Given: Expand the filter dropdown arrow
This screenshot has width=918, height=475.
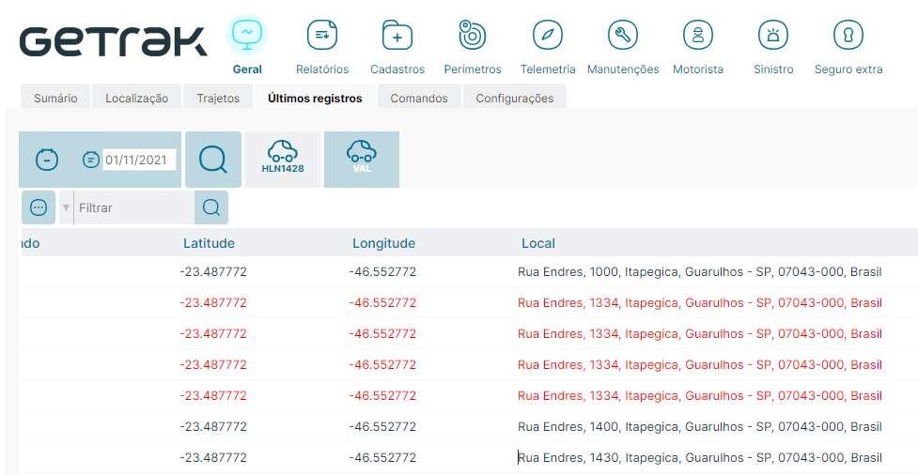Looking at the screenshot, I should [x=66, y=207].
